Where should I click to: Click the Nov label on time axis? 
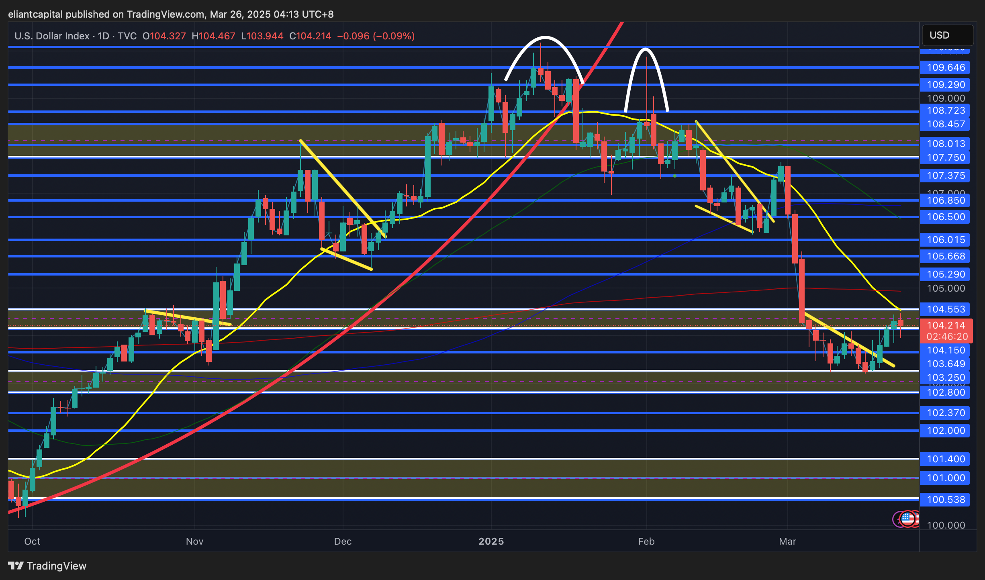194,541
